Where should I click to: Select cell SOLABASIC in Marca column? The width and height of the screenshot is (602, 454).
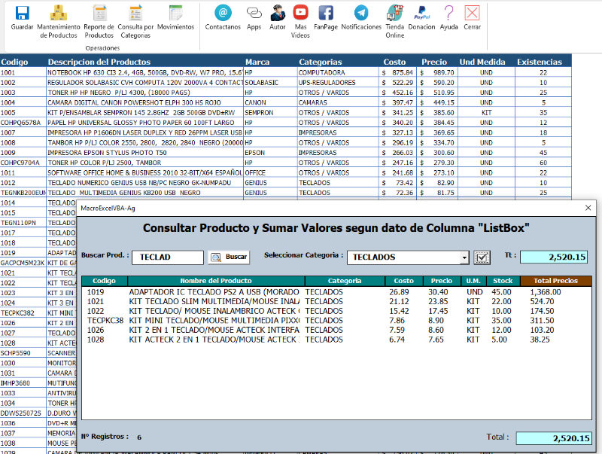click(271, 83)
